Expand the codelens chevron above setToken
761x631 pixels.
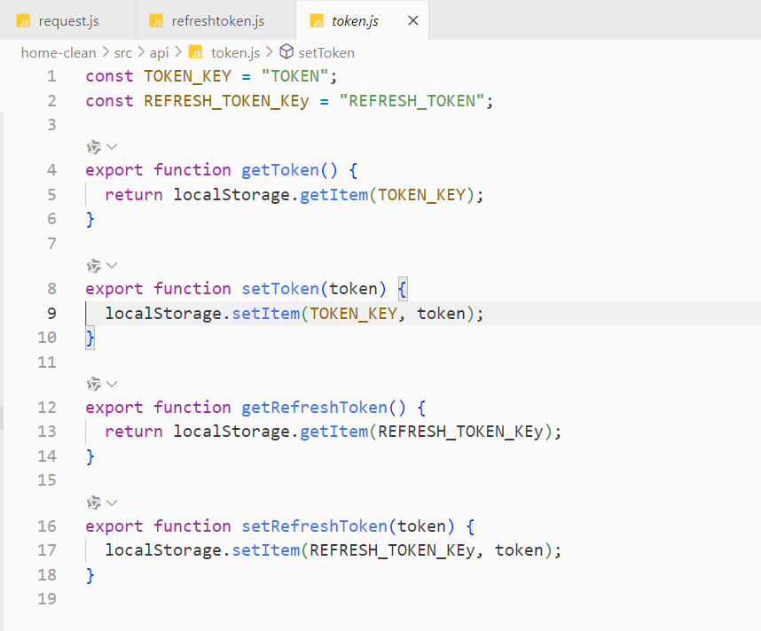[112, 265]
